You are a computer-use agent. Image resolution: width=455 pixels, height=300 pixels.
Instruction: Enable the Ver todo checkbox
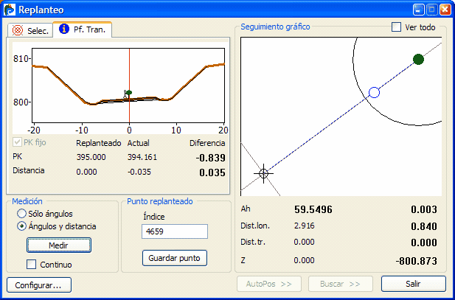(397, 27)
